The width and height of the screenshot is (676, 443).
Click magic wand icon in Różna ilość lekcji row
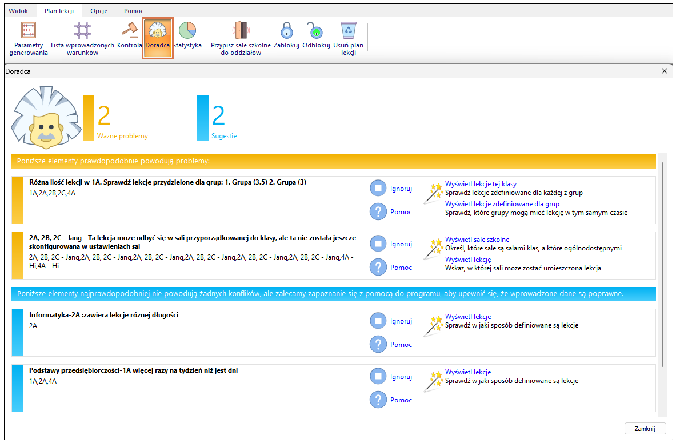pos(433,193)
